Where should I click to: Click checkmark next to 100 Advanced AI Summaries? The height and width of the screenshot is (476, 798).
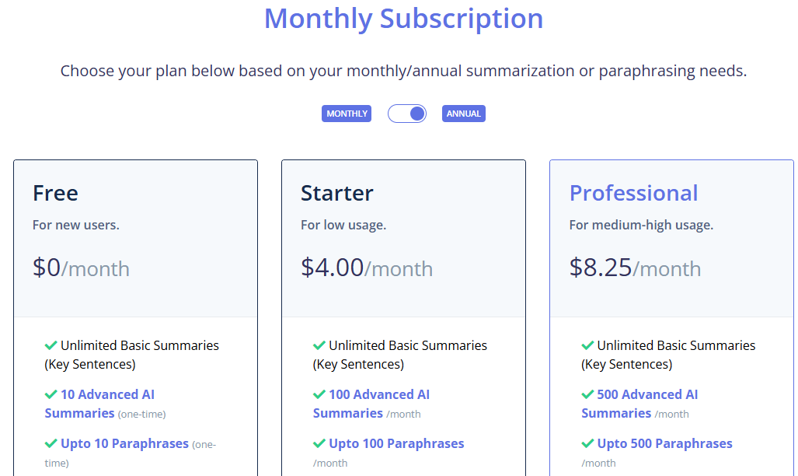319,394
